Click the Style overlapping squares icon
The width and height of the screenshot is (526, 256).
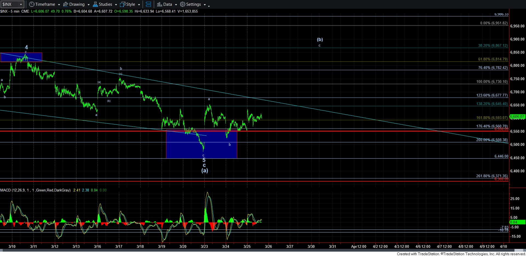123,4
